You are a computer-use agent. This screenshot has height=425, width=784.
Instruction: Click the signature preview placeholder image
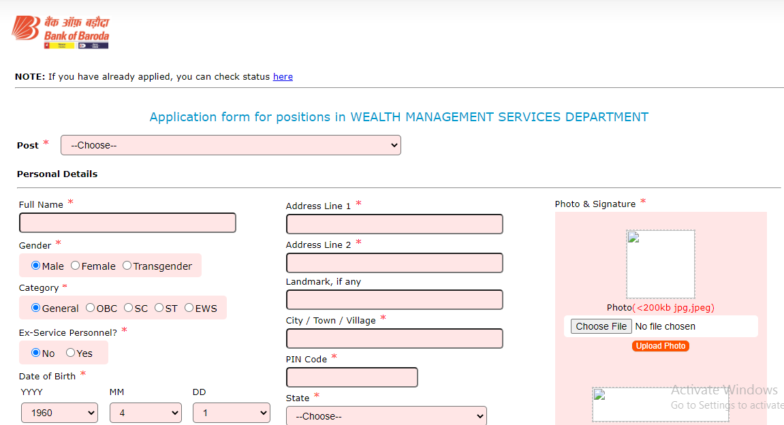pyautogui.click(x=660, y=405)
